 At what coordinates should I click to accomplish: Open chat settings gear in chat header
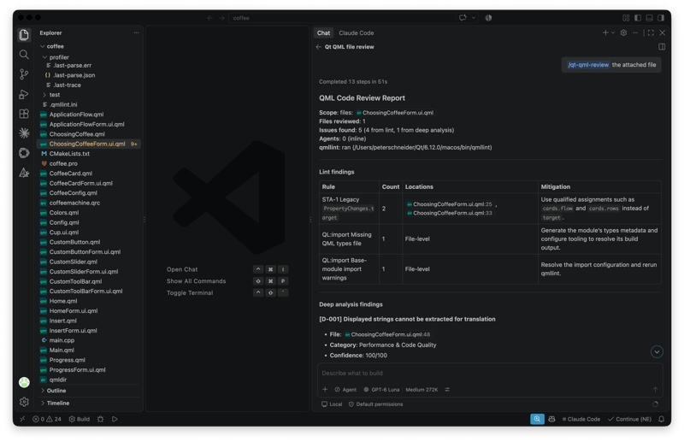624,32
